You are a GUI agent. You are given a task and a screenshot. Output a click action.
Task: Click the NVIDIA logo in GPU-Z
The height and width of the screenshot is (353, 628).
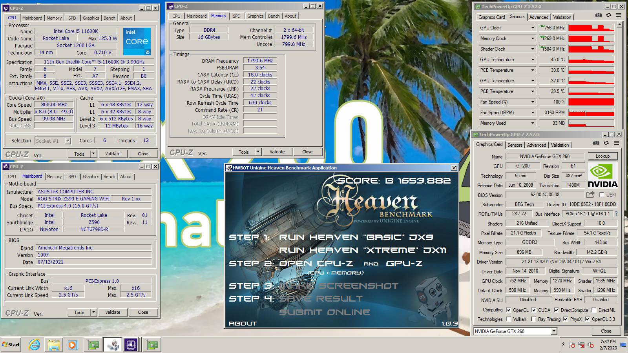point(602,175)
